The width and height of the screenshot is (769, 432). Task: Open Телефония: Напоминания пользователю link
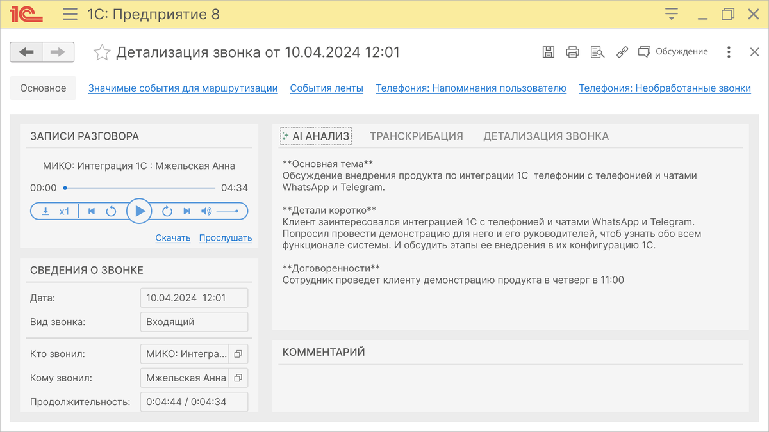(x=471, y=88)
